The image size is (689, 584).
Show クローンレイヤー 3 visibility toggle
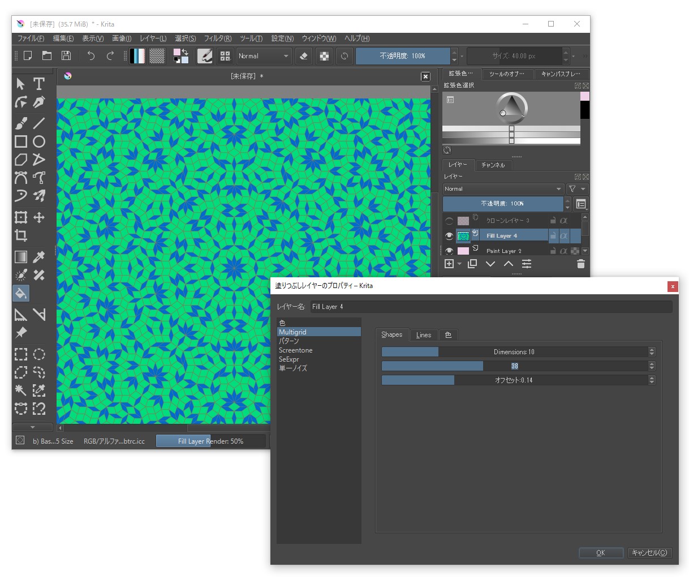449,221
